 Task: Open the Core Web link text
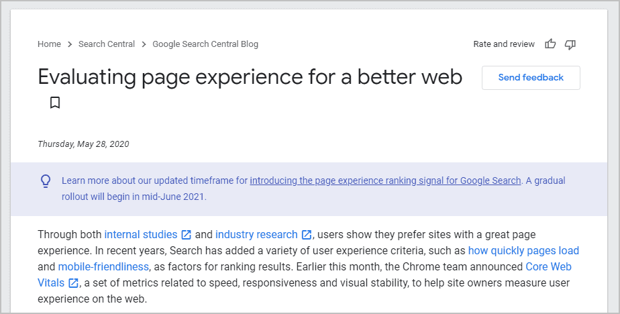[548, 267]
